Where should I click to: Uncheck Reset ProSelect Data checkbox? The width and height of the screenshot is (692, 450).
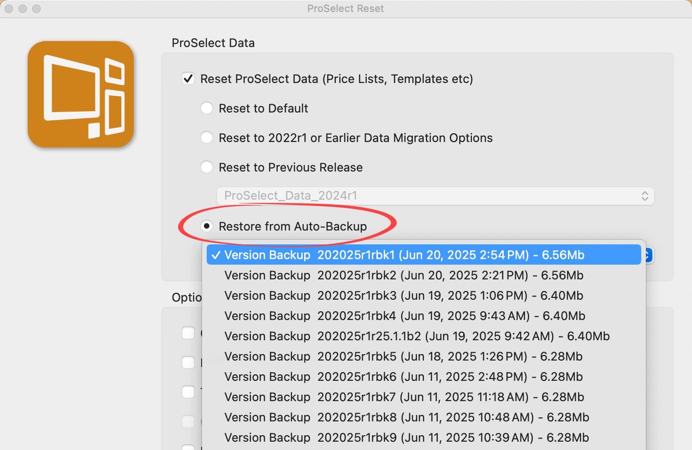(x=188, y=79)
